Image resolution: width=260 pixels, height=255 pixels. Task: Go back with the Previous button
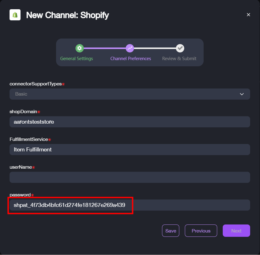(201, 231)
